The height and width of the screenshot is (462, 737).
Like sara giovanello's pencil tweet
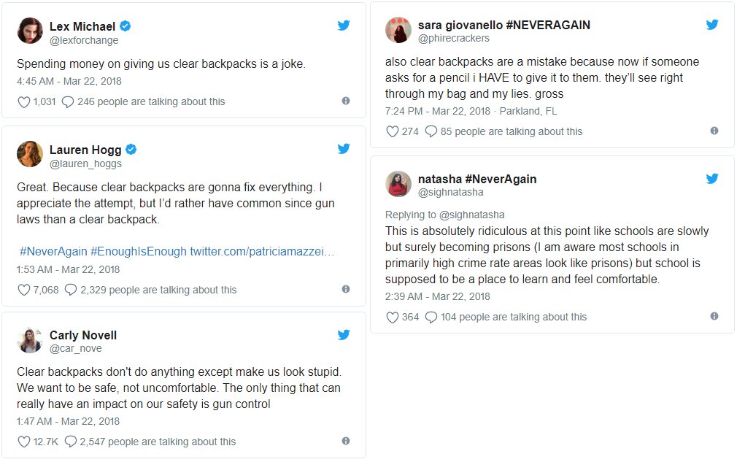(x=393, y=132)
